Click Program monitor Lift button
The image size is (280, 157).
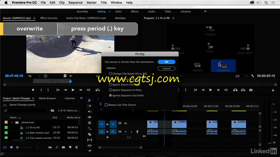[235, 90]
